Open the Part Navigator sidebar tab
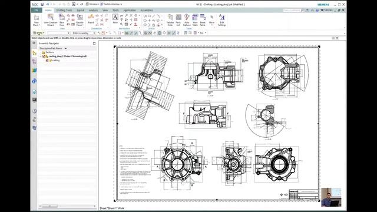This screenshot has height=212, width=377. tap(34, 61)
